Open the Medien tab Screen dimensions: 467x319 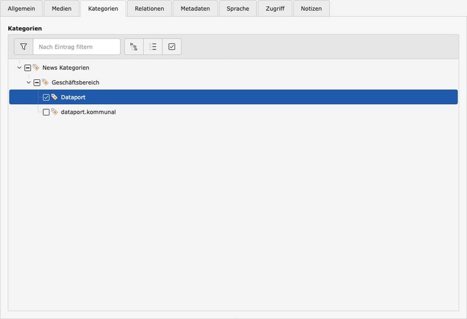pyautogui.click(x=62, y=9)
